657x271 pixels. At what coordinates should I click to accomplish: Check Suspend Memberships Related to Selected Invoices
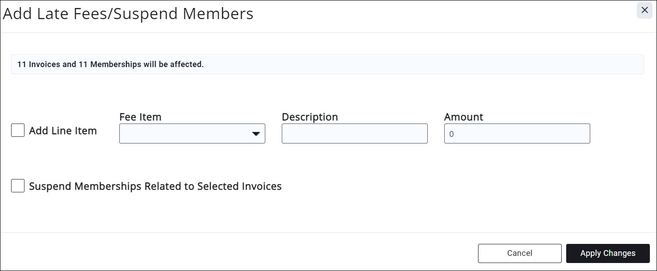point(17,186)
